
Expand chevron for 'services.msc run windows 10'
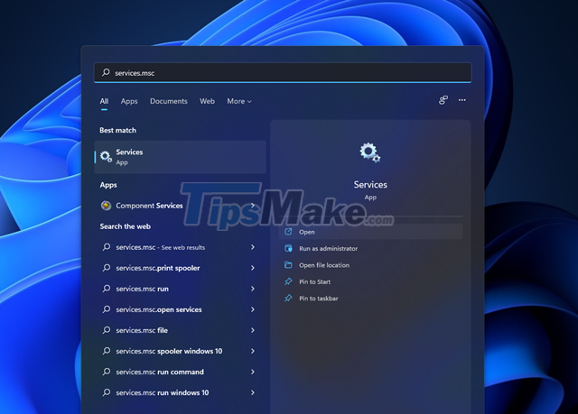[253, 392]
